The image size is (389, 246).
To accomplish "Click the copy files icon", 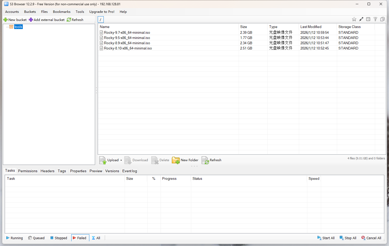I will coord(382,19).
